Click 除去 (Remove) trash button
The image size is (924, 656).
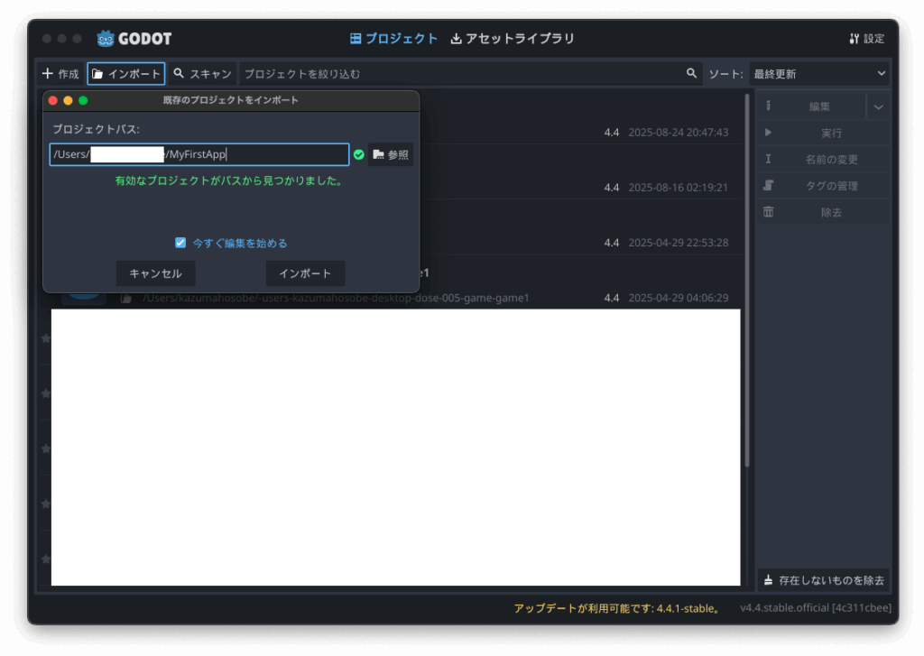coord(822,213)
